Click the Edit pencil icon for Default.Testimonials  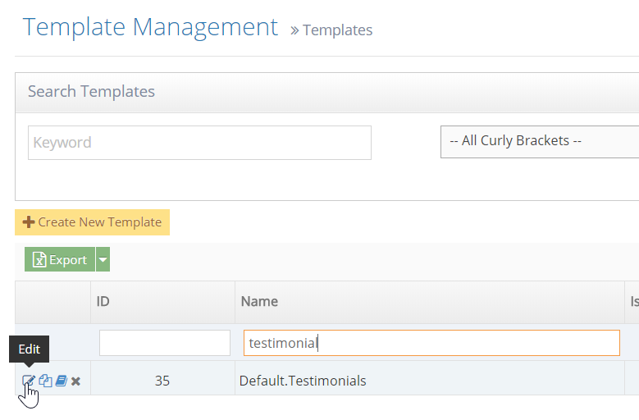(29, 381)
